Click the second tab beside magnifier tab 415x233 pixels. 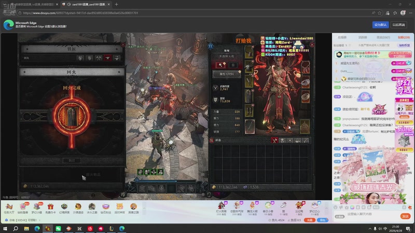tap(233, 65)
